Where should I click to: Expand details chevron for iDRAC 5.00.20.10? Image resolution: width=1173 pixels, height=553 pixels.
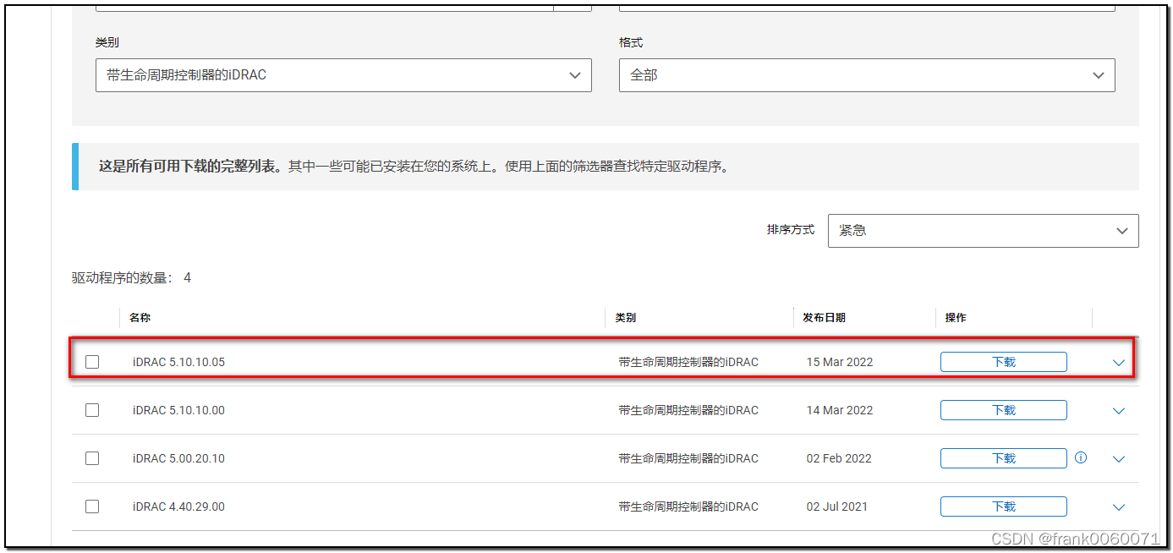[1119, 459]
